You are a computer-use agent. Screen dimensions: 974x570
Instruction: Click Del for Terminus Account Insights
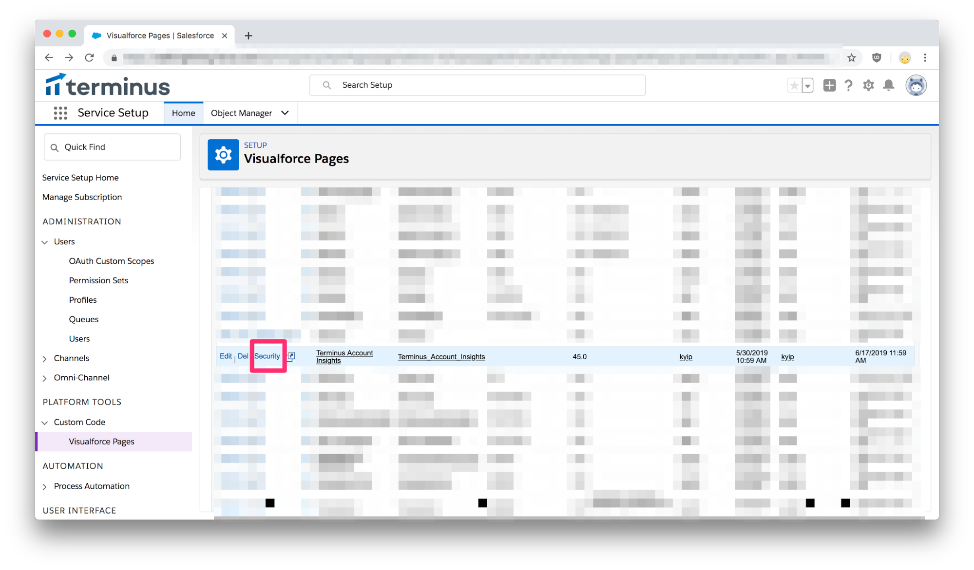pyautogui.click(x=243, y=356)
